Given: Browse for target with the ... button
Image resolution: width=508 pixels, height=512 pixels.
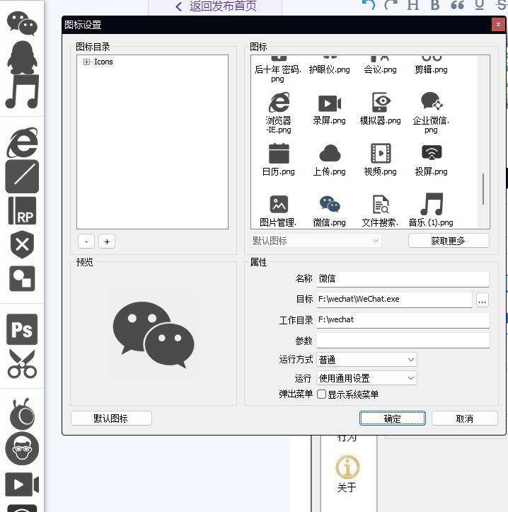Looking at the screenshot, I should click(x=483, y=300).
